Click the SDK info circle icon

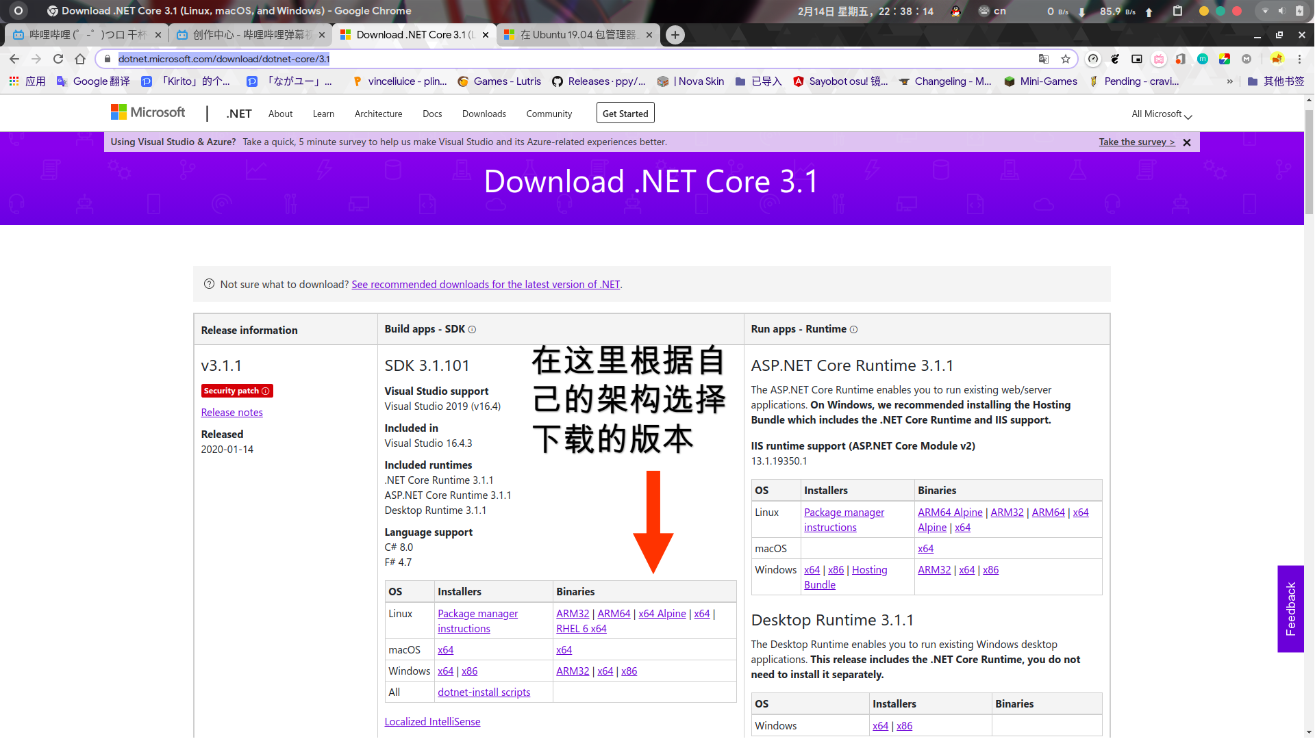(472, 330)
